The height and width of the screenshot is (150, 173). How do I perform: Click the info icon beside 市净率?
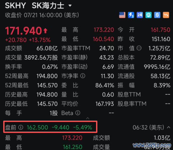click(83, 76)
